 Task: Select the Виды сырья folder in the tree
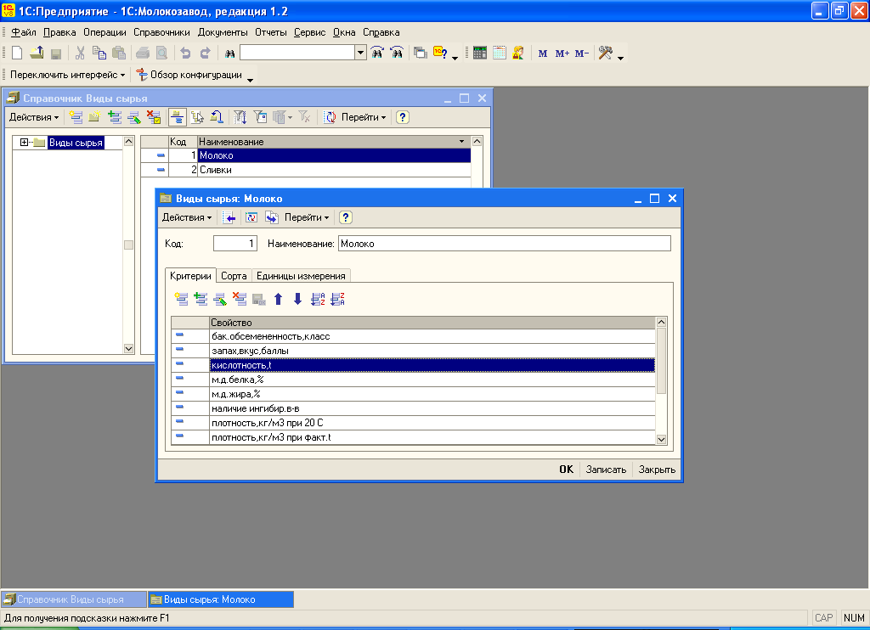(x=76, y=143)
